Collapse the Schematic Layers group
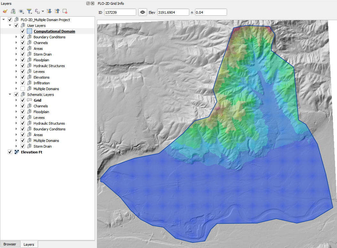Image resolution: width=337 pixels, height=248 pixels. (10, 95)
